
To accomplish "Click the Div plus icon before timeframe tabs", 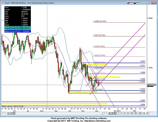I will point(115,113).
